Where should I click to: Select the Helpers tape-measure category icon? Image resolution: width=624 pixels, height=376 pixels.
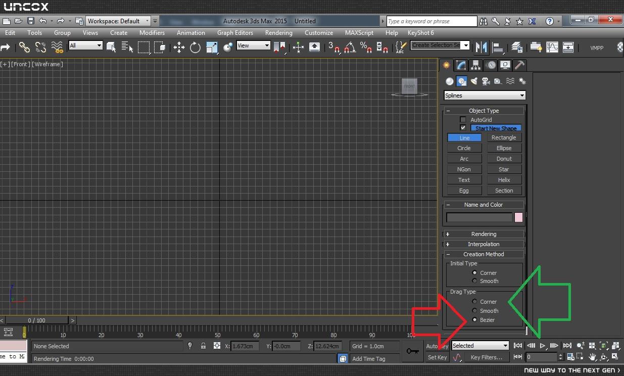click(498, 81)
